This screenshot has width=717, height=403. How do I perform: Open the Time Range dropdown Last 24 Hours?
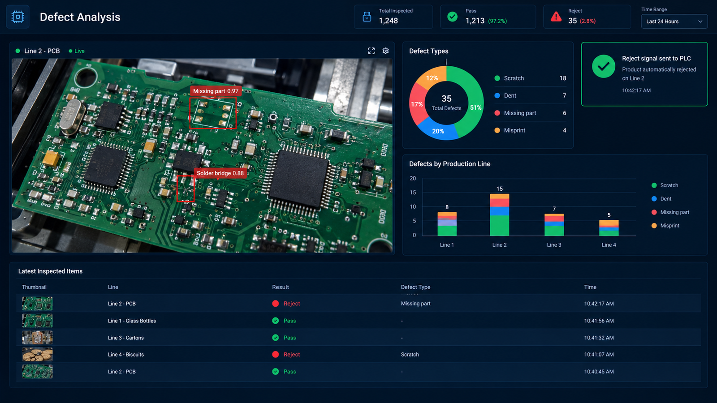click(674, 21)
